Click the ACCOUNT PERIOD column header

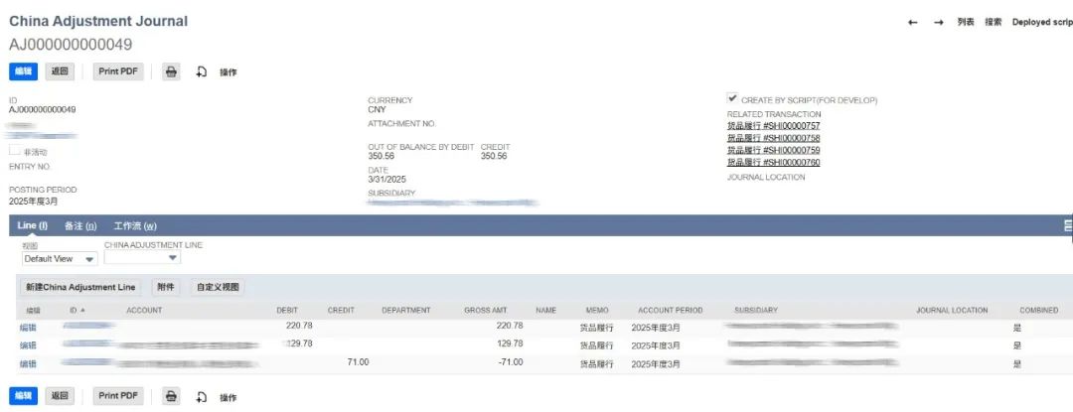pos(670,310)
